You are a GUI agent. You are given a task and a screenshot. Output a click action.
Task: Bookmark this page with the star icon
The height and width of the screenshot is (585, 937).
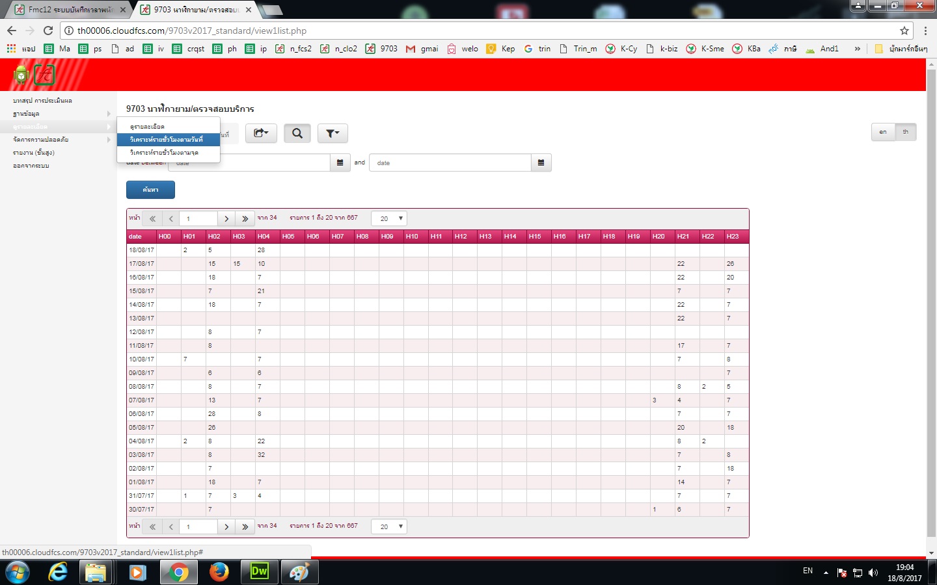pyautogui.click(x=904, y=31)
